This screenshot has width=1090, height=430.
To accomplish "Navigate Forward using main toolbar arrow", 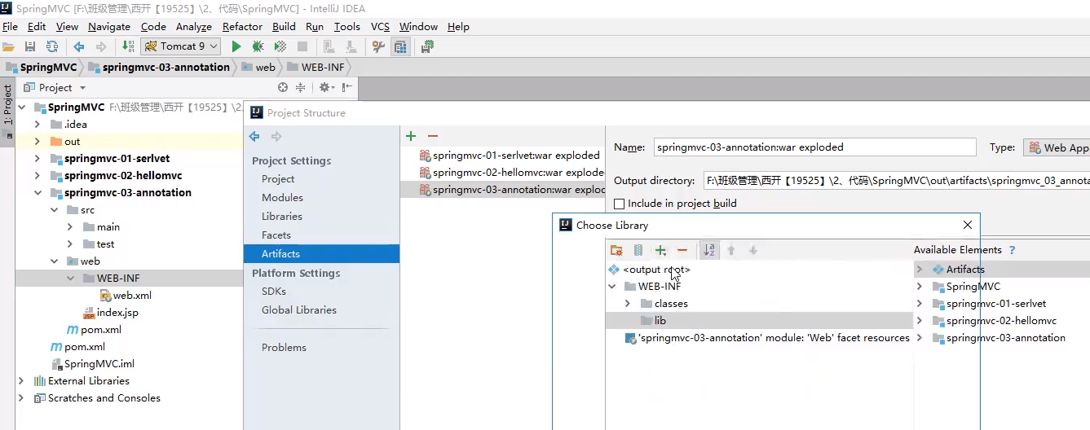I will 101,47.
